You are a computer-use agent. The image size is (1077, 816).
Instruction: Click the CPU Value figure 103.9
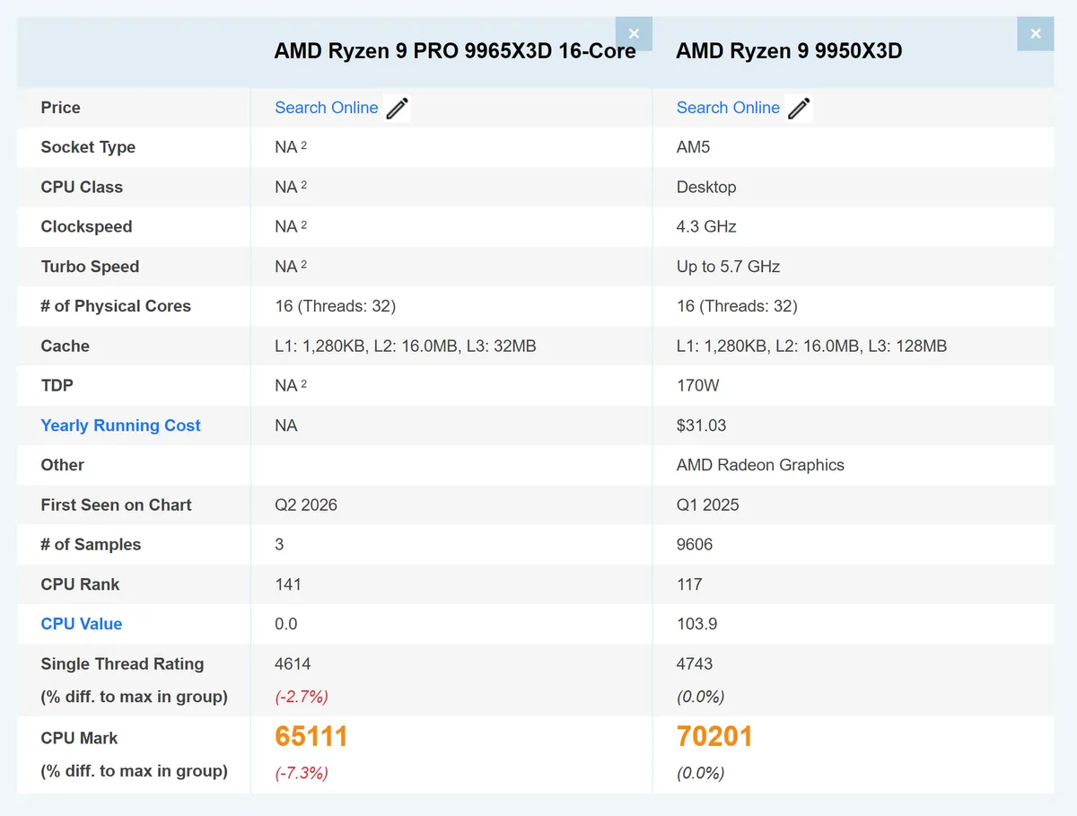coord(696,624)
